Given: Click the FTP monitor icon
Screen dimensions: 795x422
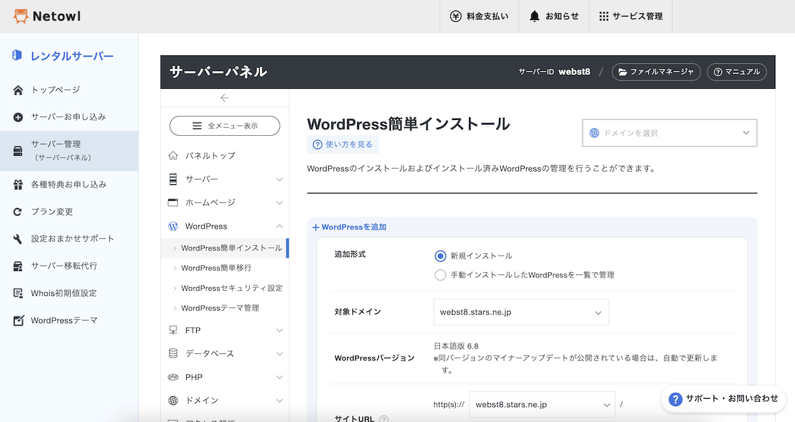Looking at the screenshot, I should 173,331.
